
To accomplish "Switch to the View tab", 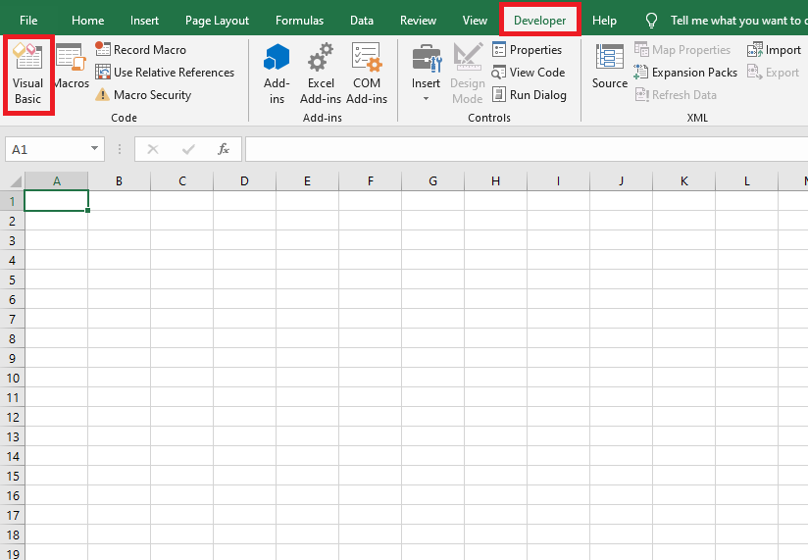I will coord(475,20).
